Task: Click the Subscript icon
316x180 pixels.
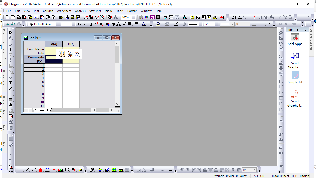Action: point(102,24)
